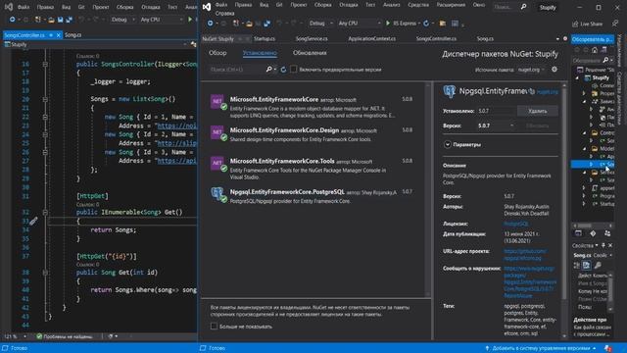Open Any CPU platform dropdown in main toolbar
Screen dimensions: 627x353
[x=360, y=24]
